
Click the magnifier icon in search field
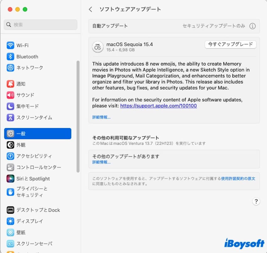pos(9,25)
